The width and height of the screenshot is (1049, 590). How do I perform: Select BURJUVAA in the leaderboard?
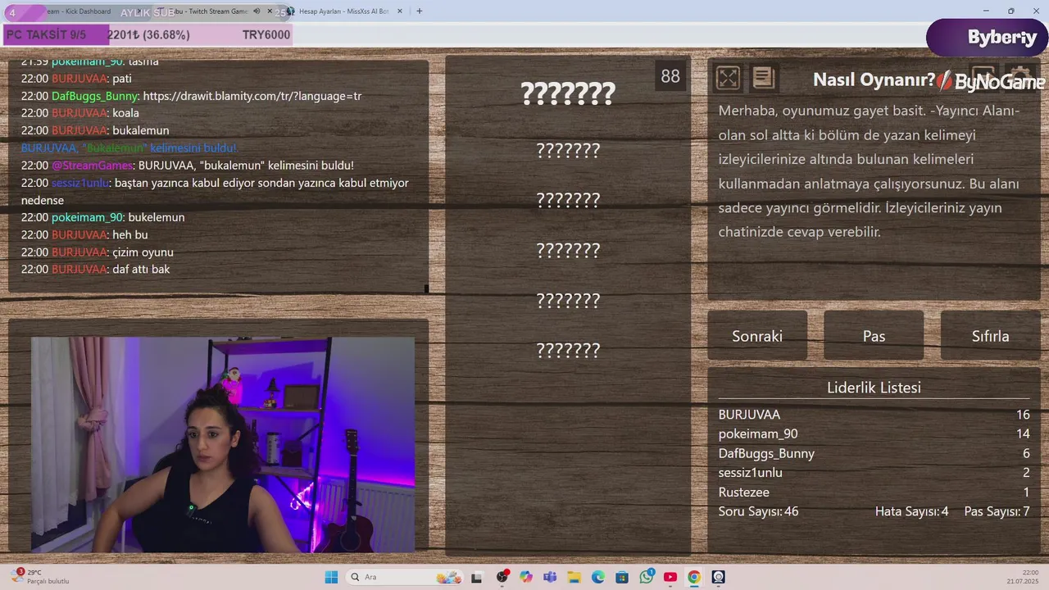tap(749, 415)
